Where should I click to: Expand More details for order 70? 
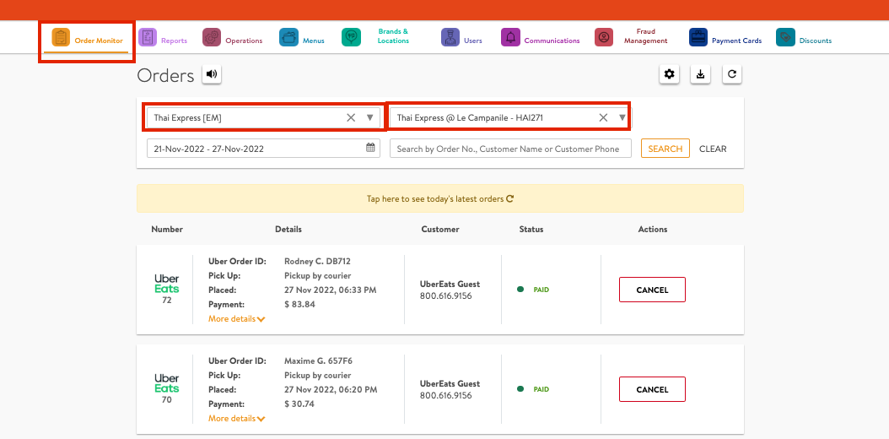tap(237, 419)
